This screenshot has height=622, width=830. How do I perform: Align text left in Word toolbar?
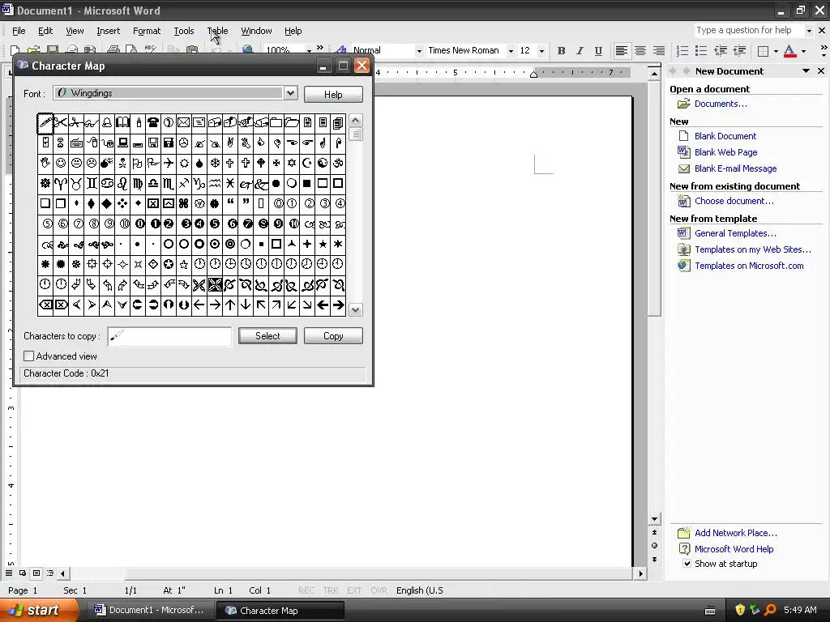point(622,51)
